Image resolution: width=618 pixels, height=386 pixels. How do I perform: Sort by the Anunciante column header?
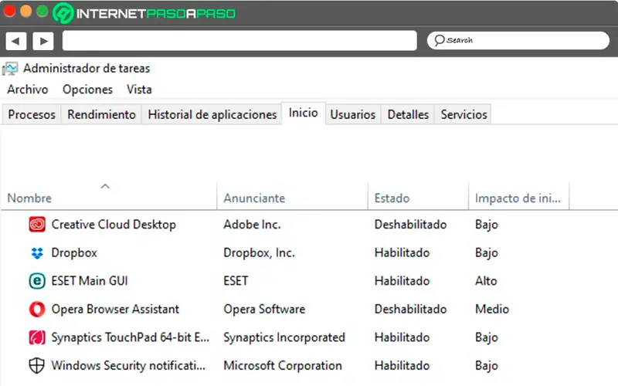pyautogui.click(x=292, y=198)
